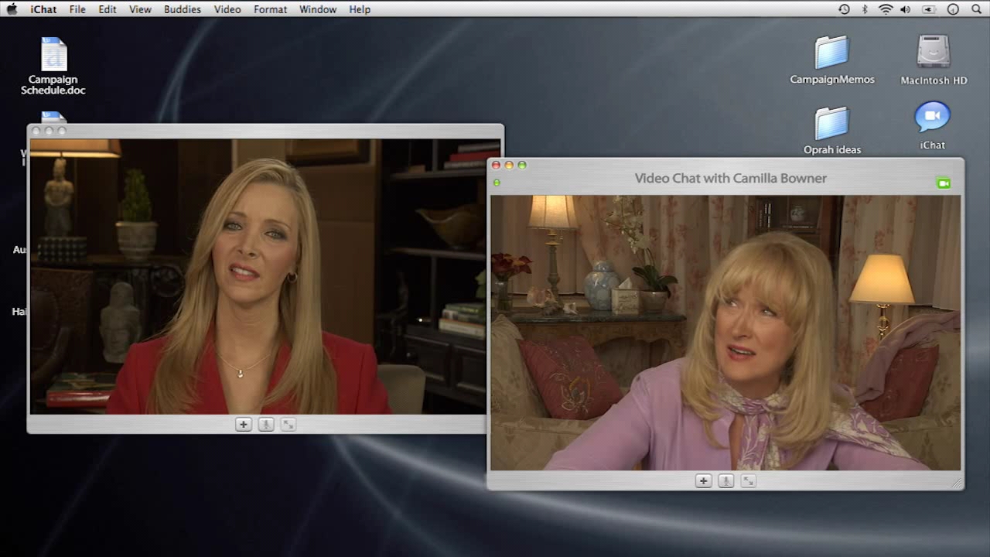Open the Apple menu
Image resolution: width=990 pixels, height=557 pixels.
pos(12,9)
